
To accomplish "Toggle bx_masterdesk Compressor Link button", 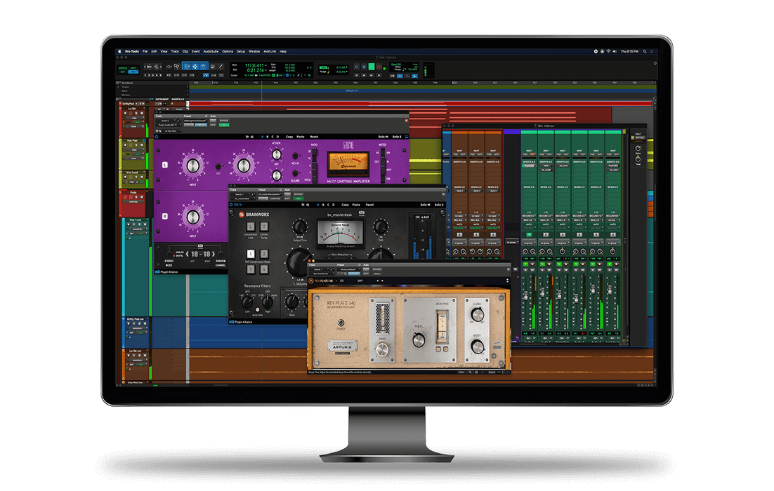I will coord(251,227).
